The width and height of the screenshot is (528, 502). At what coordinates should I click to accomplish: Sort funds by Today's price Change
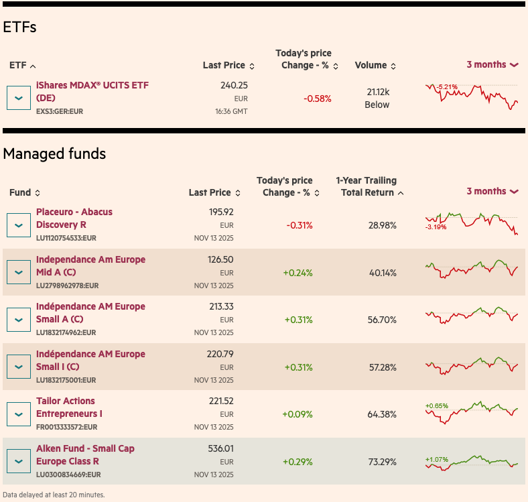tap(316, 193)
